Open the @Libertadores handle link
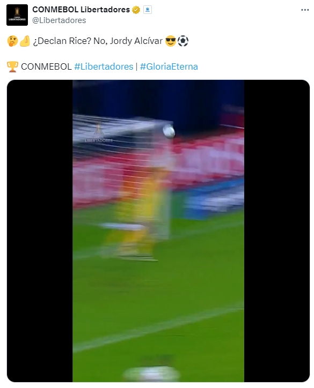The width and height of the screenshot is (314, 388). [59, 20]
